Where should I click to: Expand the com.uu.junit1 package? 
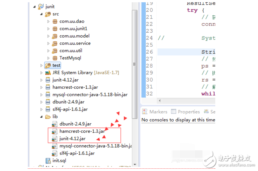48,29
